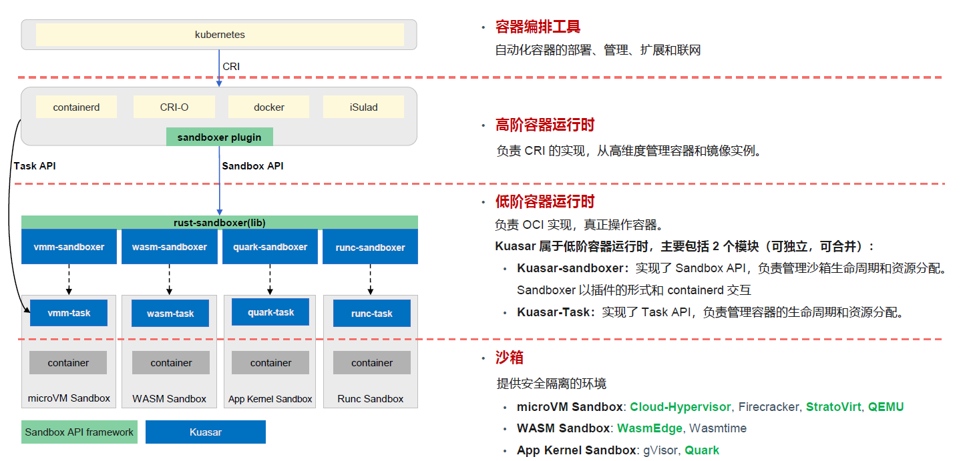This screenshot has height=461, width=967.
Task: Click the WasmEdge green text
Action: coord(650,428)
